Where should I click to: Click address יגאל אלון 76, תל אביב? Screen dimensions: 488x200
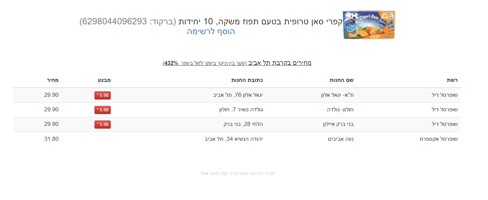(x=238, y=95)
